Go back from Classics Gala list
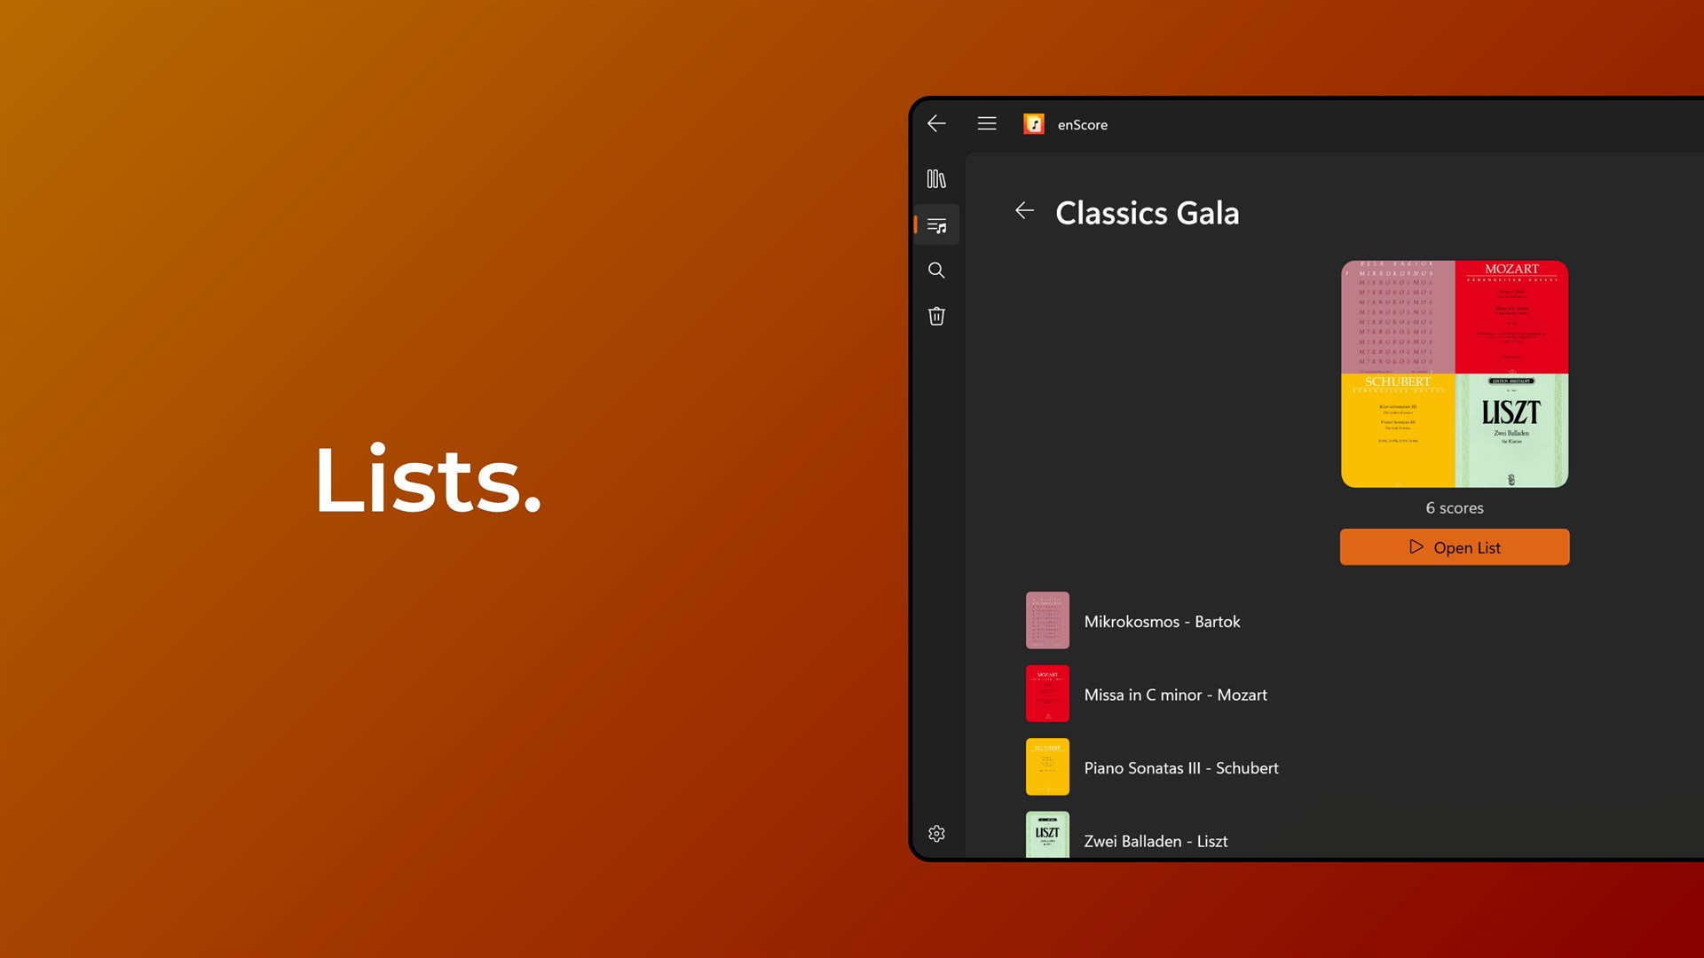This screenshot has width=1704, height=958. (x=1025, y=211)
